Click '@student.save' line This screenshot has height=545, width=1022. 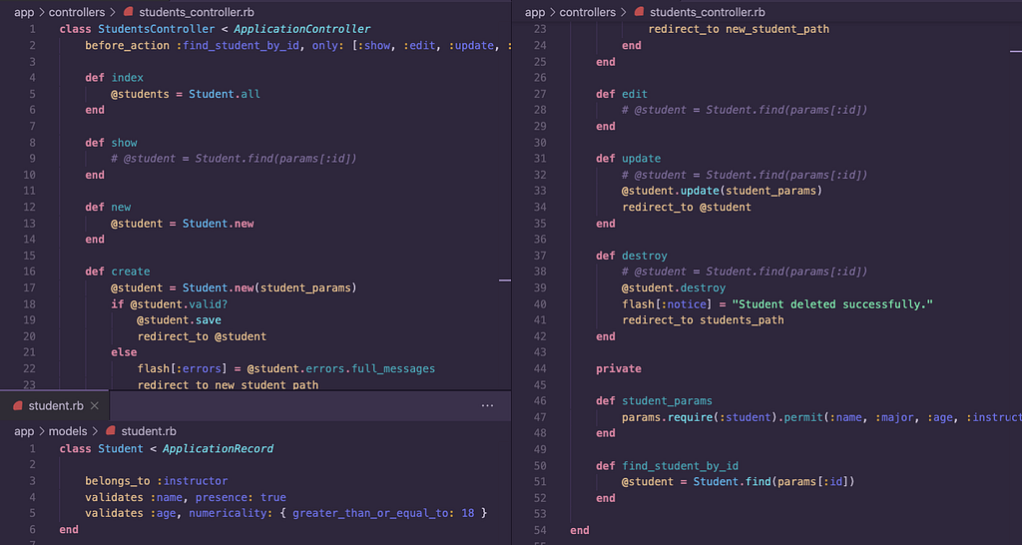click(180, 320)
